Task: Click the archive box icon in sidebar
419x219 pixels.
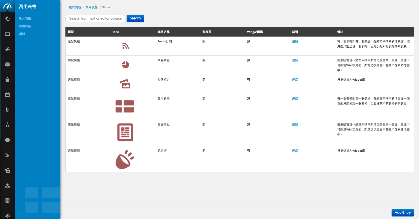Action: tap(8, 65)
